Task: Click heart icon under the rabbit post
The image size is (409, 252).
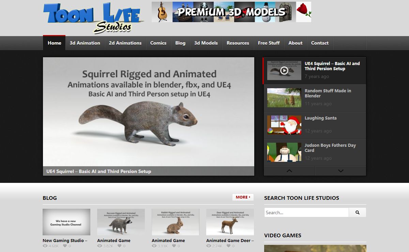Action: tap(174, 246)
